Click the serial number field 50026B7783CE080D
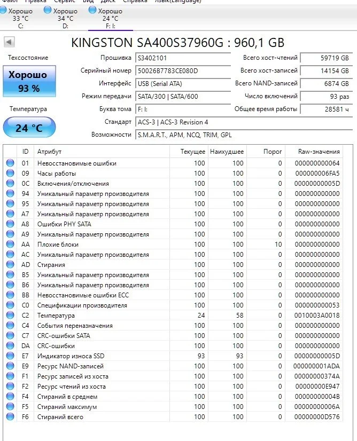Image resolution: width=357 pixels, height=441 pixels. 183,70
